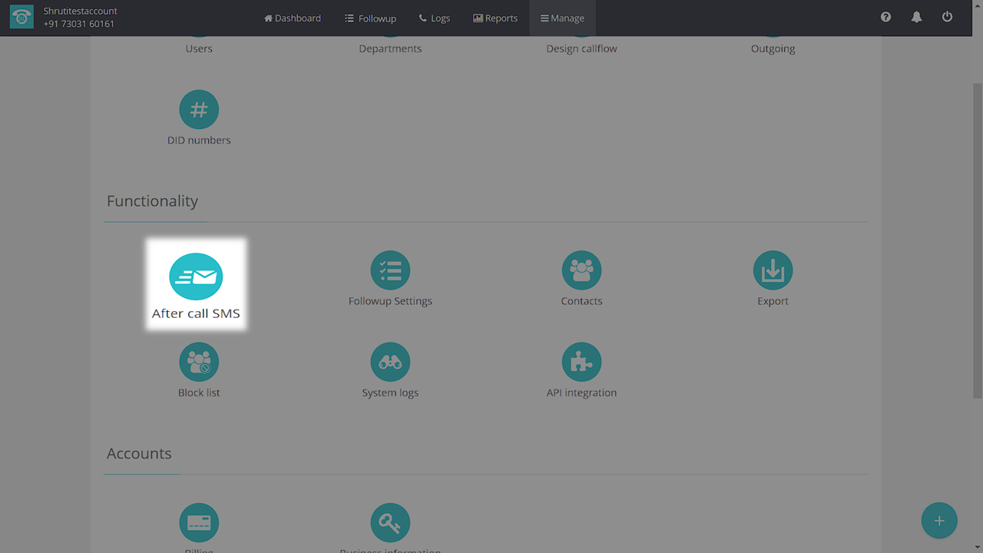Image resolution: width=983 pixels, height=553 pixels.
Task: Open Business information key icon
Action: [390, 523]
